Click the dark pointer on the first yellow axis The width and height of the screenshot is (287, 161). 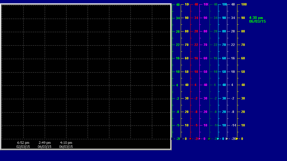(181, 139)
